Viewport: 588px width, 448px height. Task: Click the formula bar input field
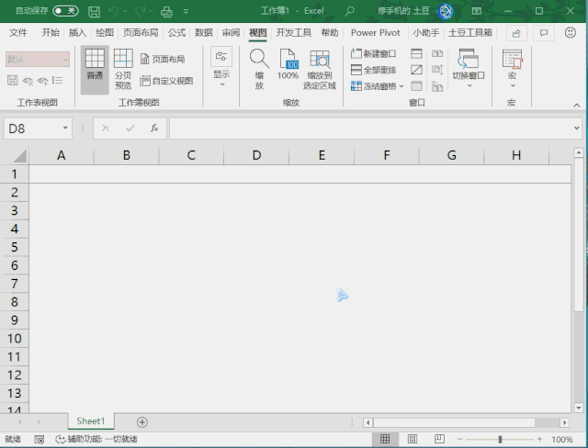pos(370,129)
